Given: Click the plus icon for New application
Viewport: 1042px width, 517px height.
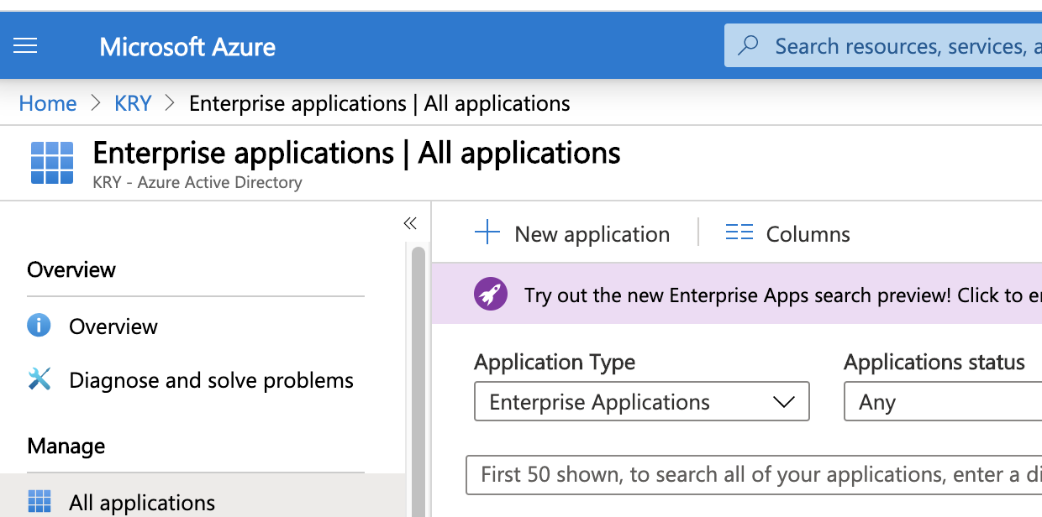Looking at the screenshot, I should [x=487, y=233].
